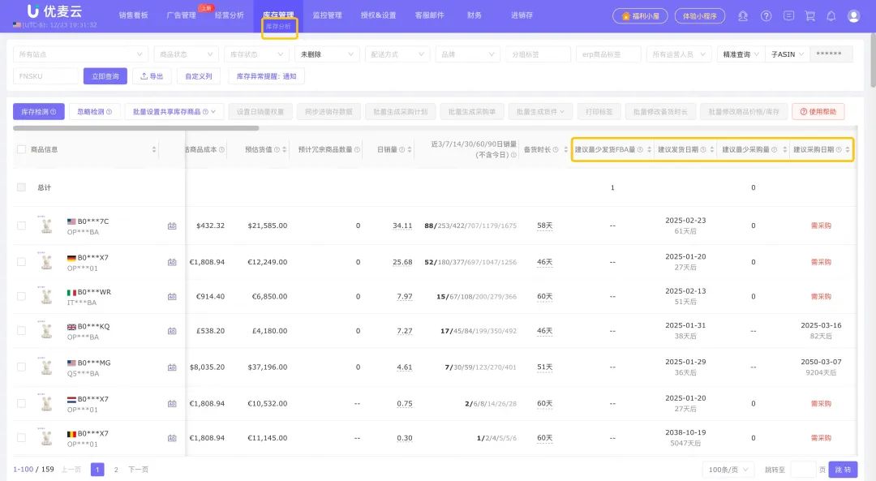The width and height of the screenshot is (876, 481).
Task: Click the 优麦云 logo
Action: pos(54,11)
